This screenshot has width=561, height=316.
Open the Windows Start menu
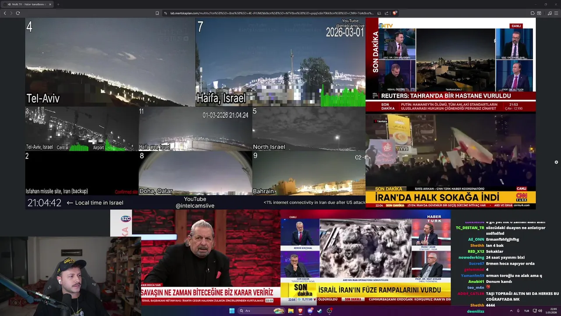click(232, 311)
